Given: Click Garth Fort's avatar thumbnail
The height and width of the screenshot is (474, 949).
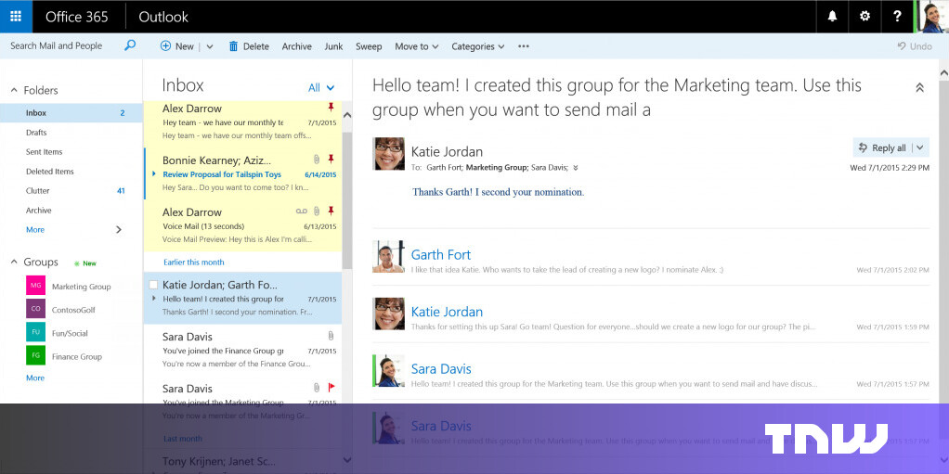Looking at the screenshot, I should (x=388, y=257).
